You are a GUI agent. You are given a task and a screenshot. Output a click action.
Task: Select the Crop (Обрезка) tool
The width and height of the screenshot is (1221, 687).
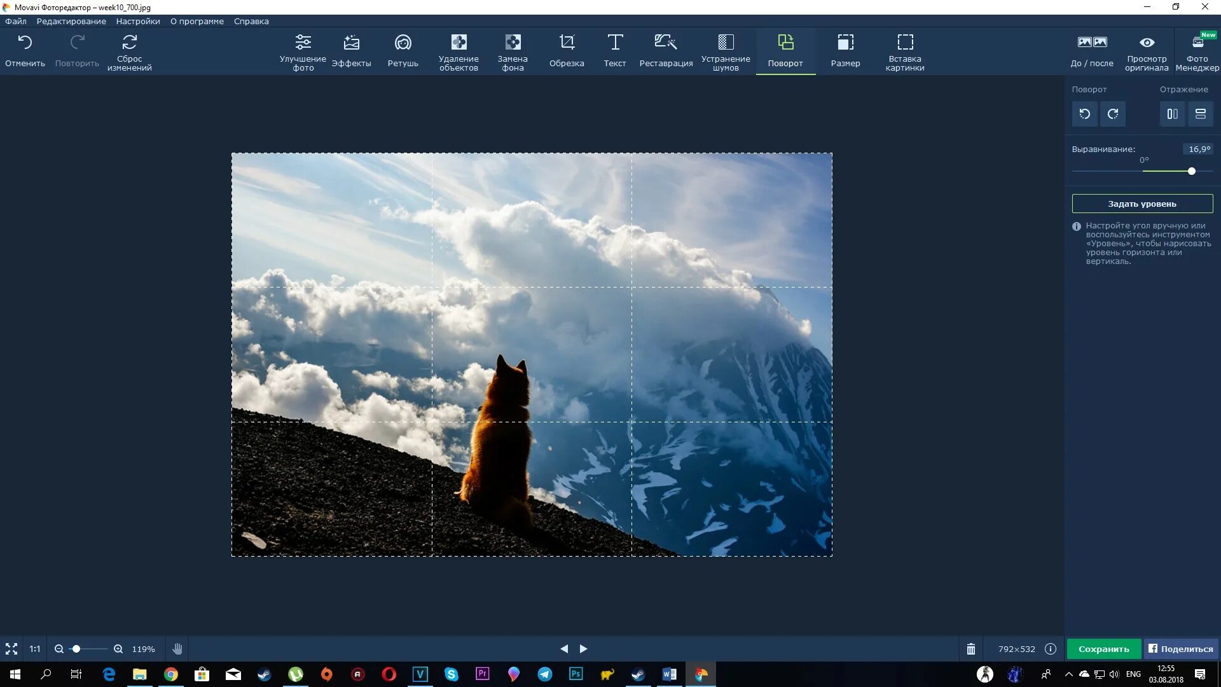pyautogui.click(x=566, y=50)
